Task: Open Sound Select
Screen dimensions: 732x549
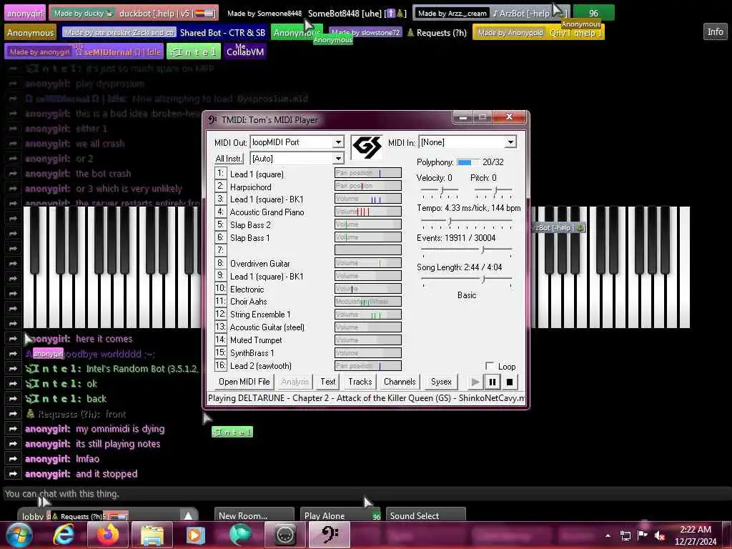Action: point(426,515)
